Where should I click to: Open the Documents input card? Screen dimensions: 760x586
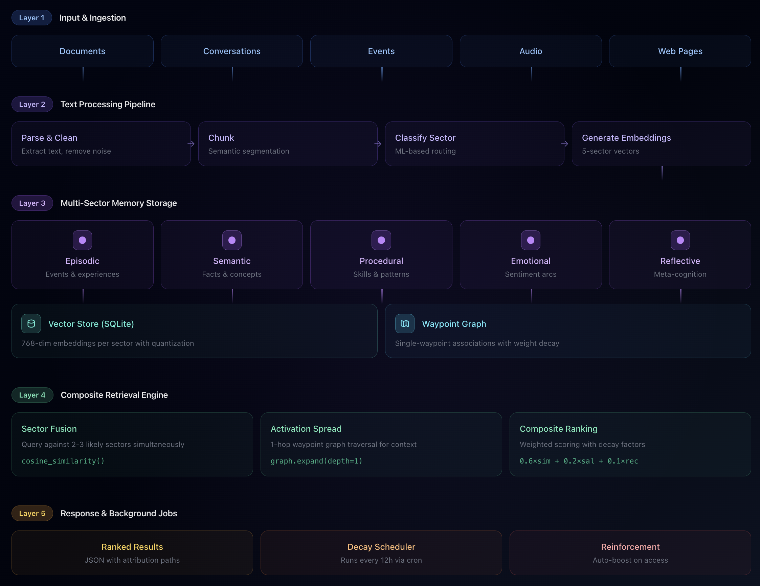click(83, 51)
